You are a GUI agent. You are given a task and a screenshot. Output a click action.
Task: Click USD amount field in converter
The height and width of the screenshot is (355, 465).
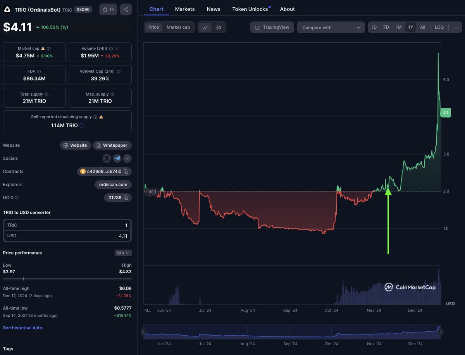click(x=67, y=236)
